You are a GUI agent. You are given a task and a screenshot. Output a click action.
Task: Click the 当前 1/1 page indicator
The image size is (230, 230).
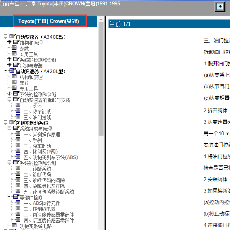coord(120,24)
